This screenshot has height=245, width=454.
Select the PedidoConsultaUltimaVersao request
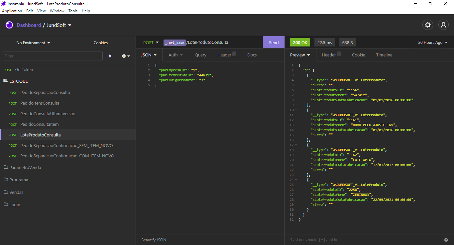click(x=68, y=114)
